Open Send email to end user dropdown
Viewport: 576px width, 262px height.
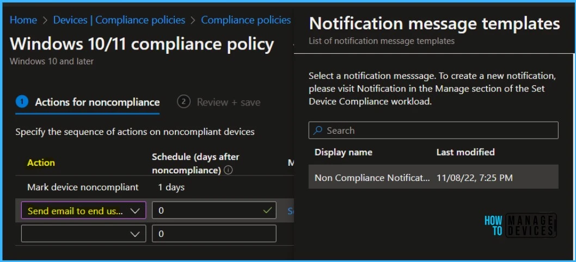click(x=84, y=210)
